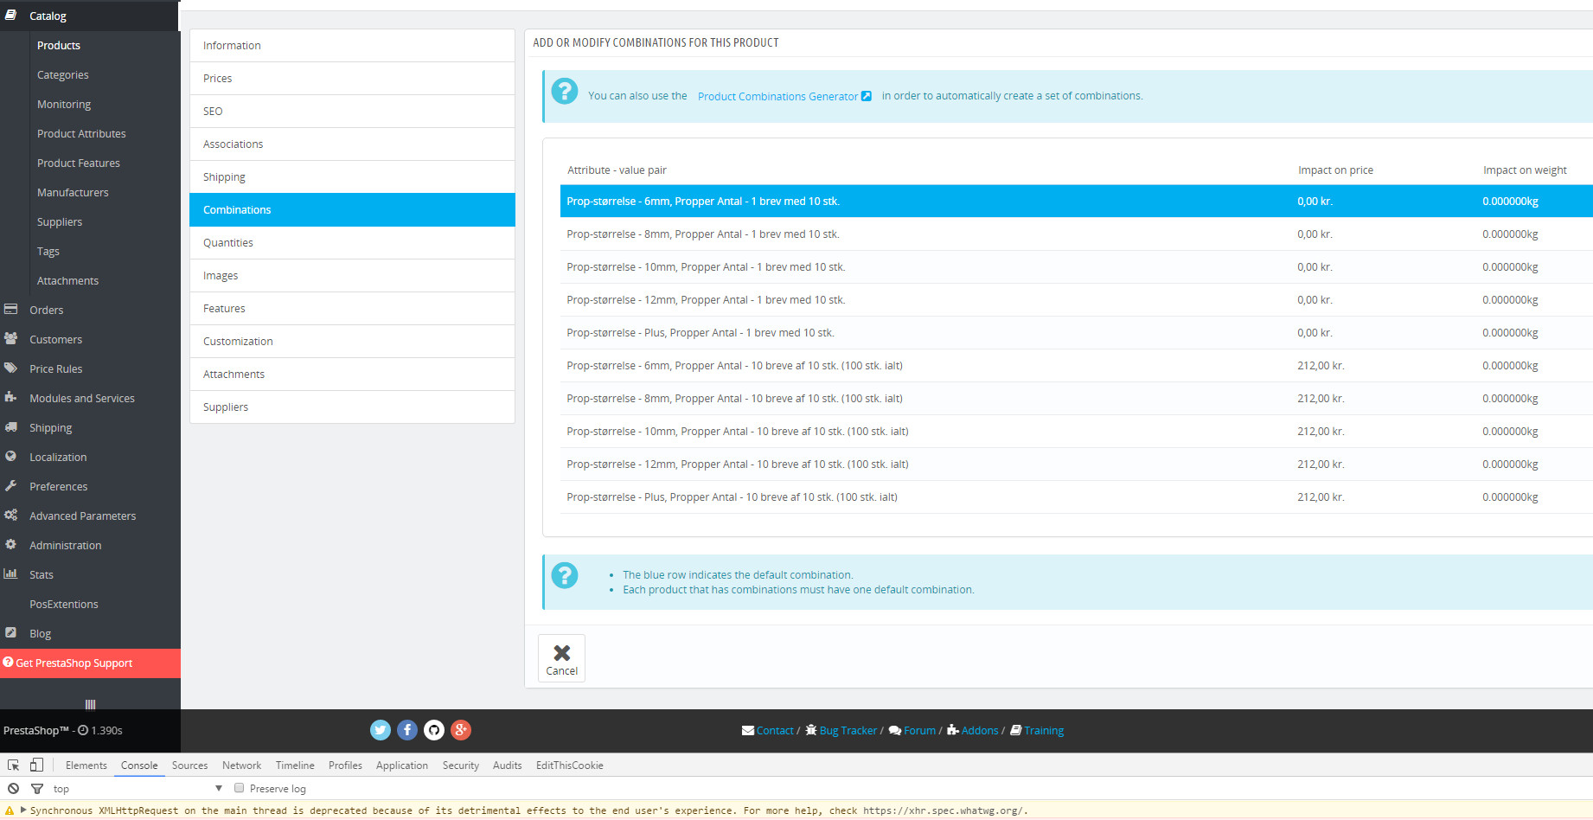Open the SEO product tab
This screenshot has height=820, width=1593.
click(x=352, y=112)
